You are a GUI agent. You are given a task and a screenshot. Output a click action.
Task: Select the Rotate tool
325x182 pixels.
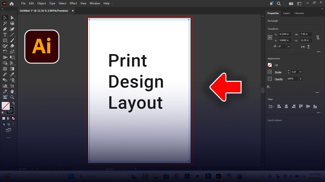point(5,52)
